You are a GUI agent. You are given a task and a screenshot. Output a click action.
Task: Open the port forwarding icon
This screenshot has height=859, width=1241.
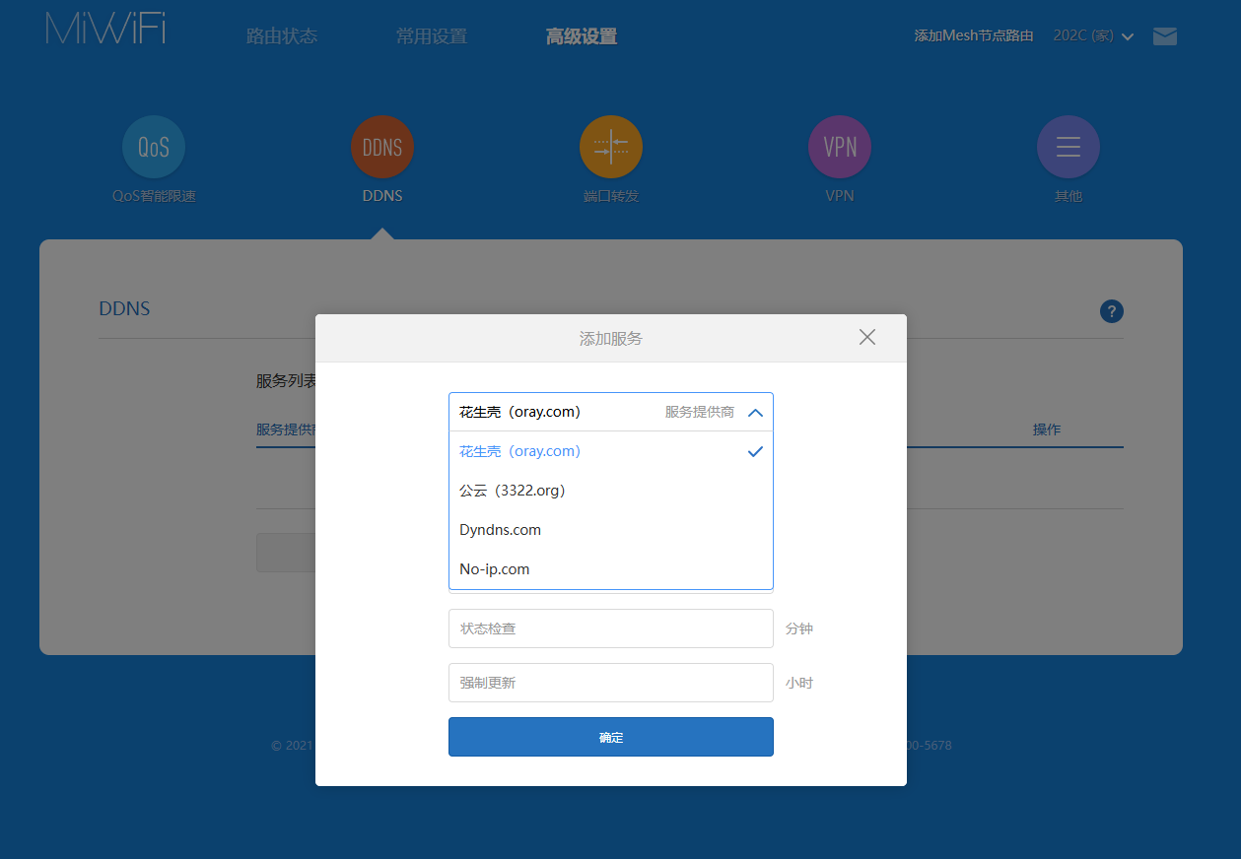611,148
